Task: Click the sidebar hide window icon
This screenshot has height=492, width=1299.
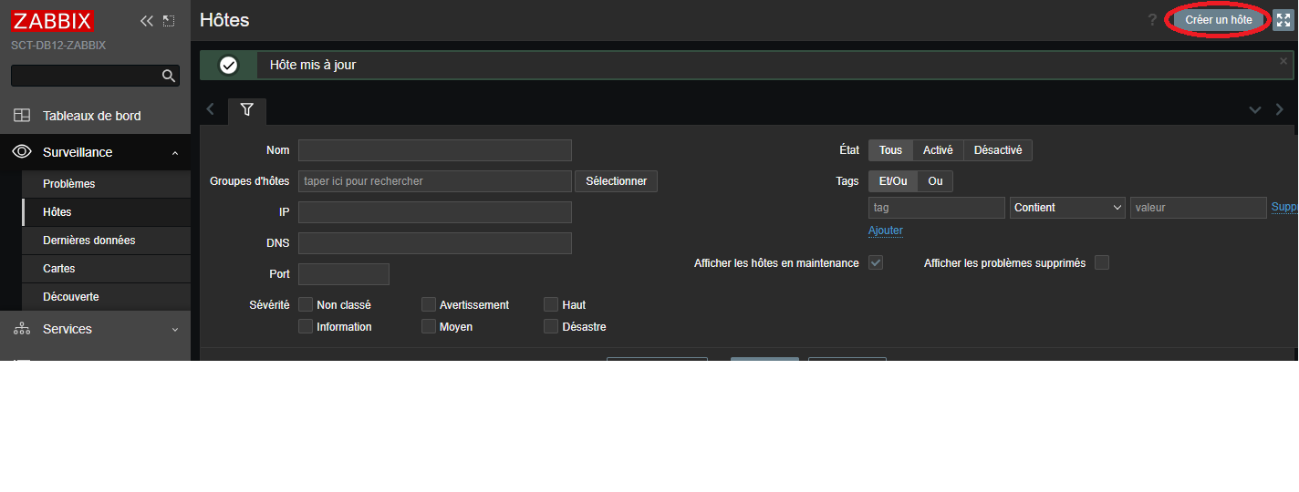Action: 169,21
